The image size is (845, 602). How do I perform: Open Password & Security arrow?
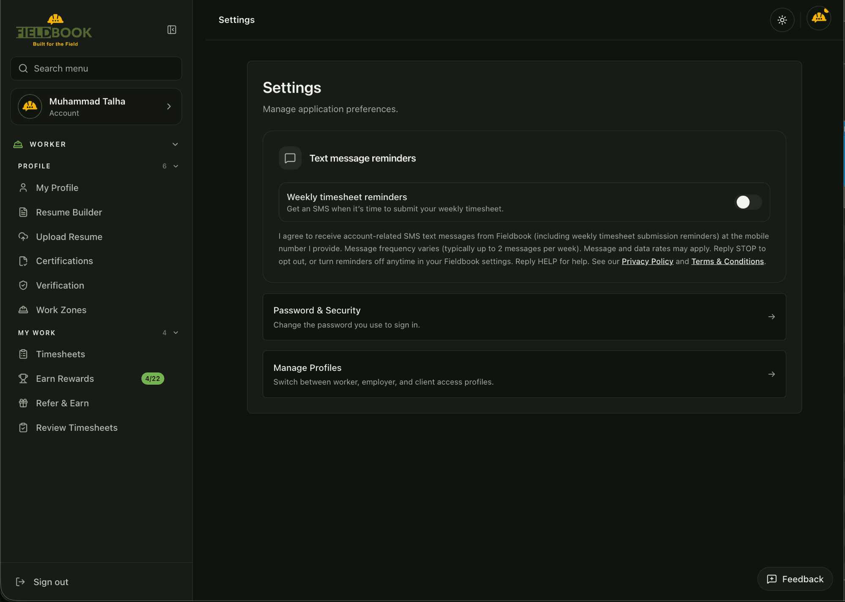pyautogui.click(x=771, y=317)
